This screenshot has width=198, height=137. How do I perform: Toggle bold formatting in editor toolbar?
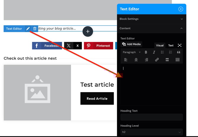click(146, 52)
